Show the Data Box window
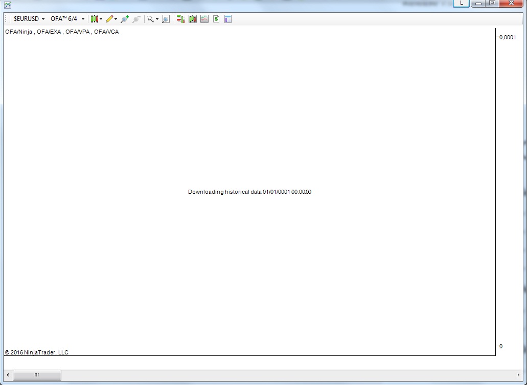527x385 pixels. tap(166, 19)
